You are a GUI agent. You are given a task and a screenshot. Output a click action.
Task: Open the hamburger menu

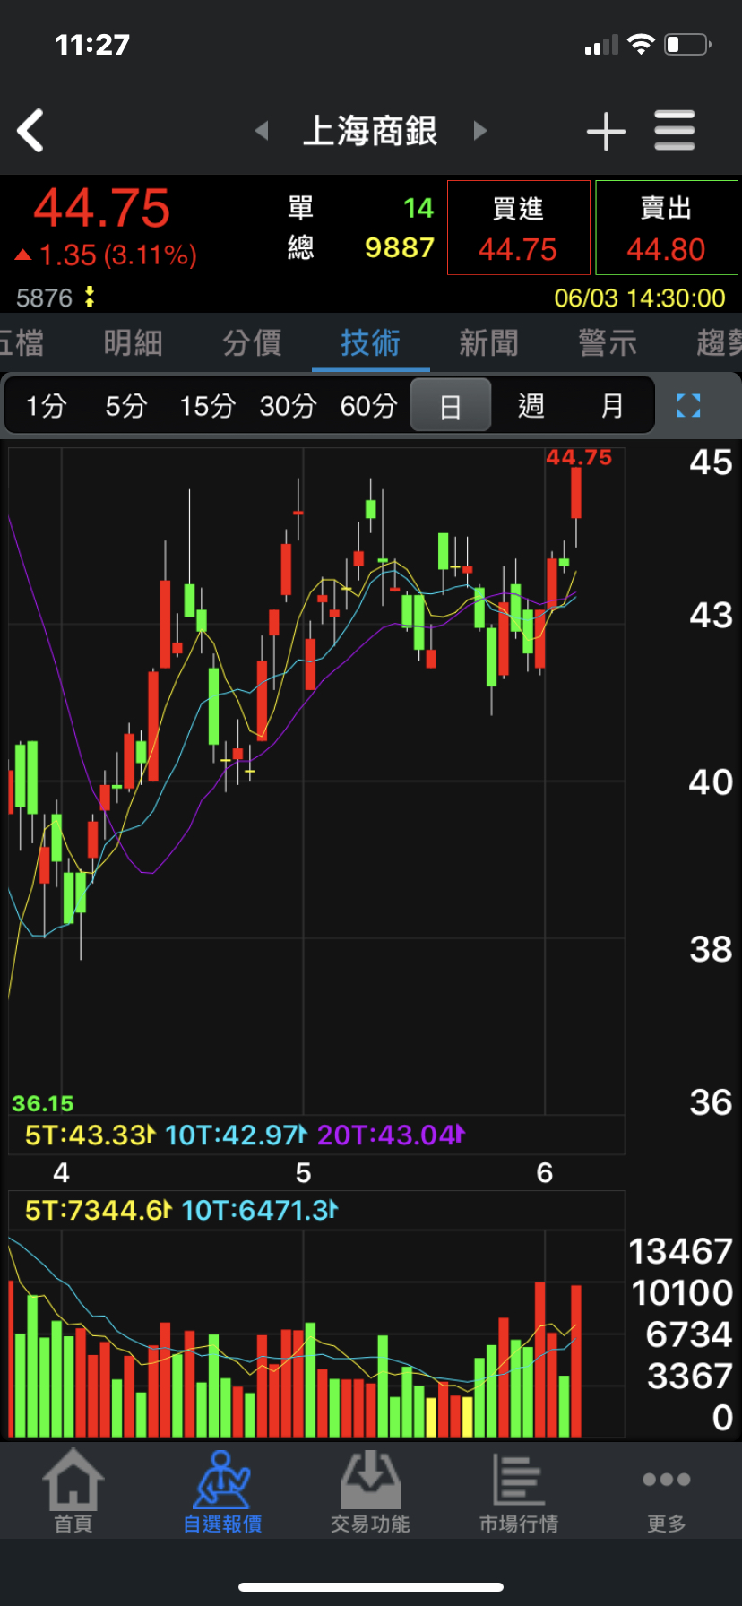[x=675, y=131]
